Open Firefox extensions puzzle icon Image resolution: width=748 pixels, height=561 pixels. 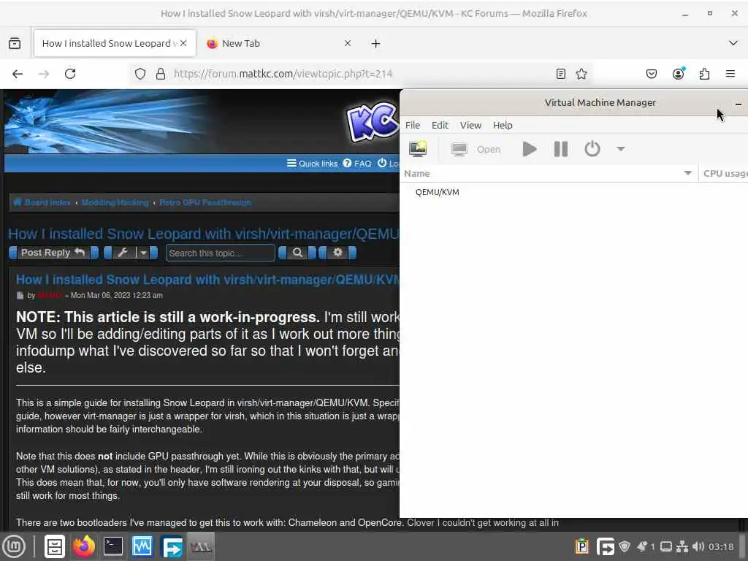pos(704,74)
